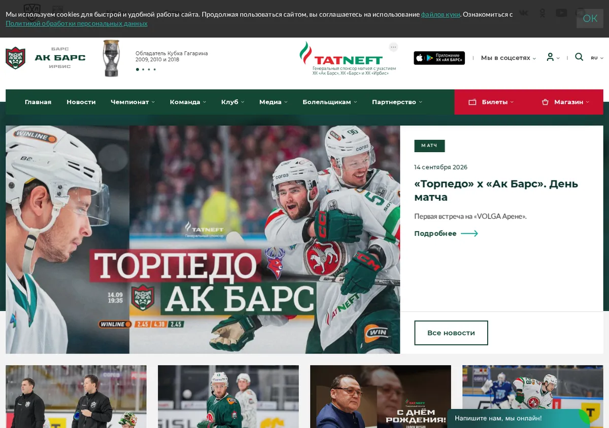The image size is (609, 428).
Task: Select the first slider dot under trophy text
Action: click(x=137, y=69)
